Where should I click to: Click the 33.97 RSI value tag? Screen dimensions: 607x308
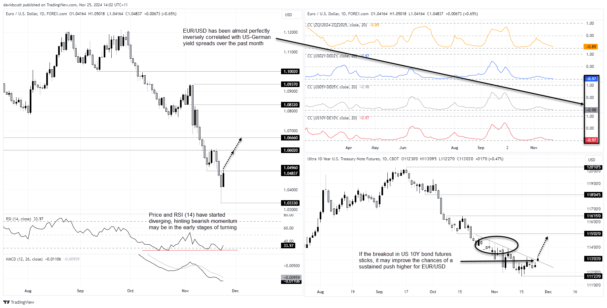tap(288, 246)
